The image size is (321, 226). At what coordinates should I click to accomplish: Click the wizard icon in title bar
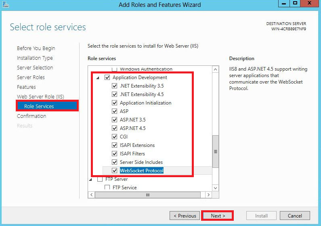tap(6, 4)
